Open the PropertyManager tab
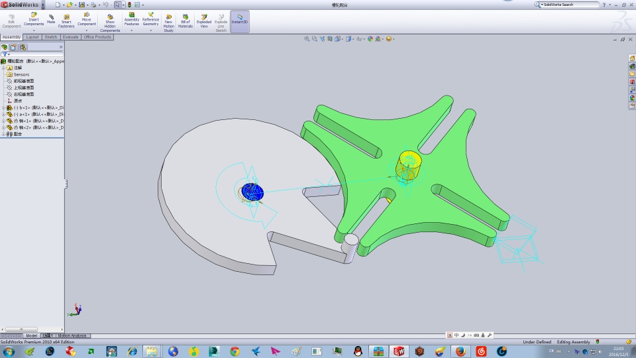Viewport: 636px width, 358px height. (14, 47)
